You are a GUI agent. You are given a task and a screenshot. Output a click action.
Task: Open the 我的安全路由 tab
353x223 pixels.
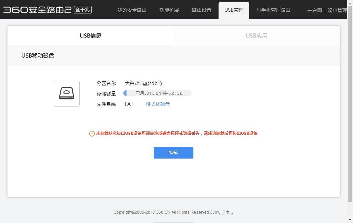coord(132,10)
